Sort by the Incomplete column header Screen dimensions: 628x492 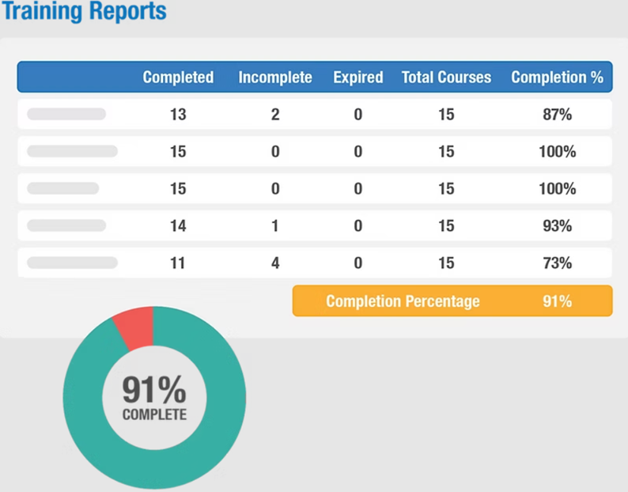275,78
